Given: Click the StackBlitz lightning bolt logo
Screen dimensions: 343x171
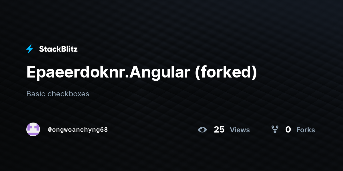Looking at the screenshot, I should [x=30, y=49].
